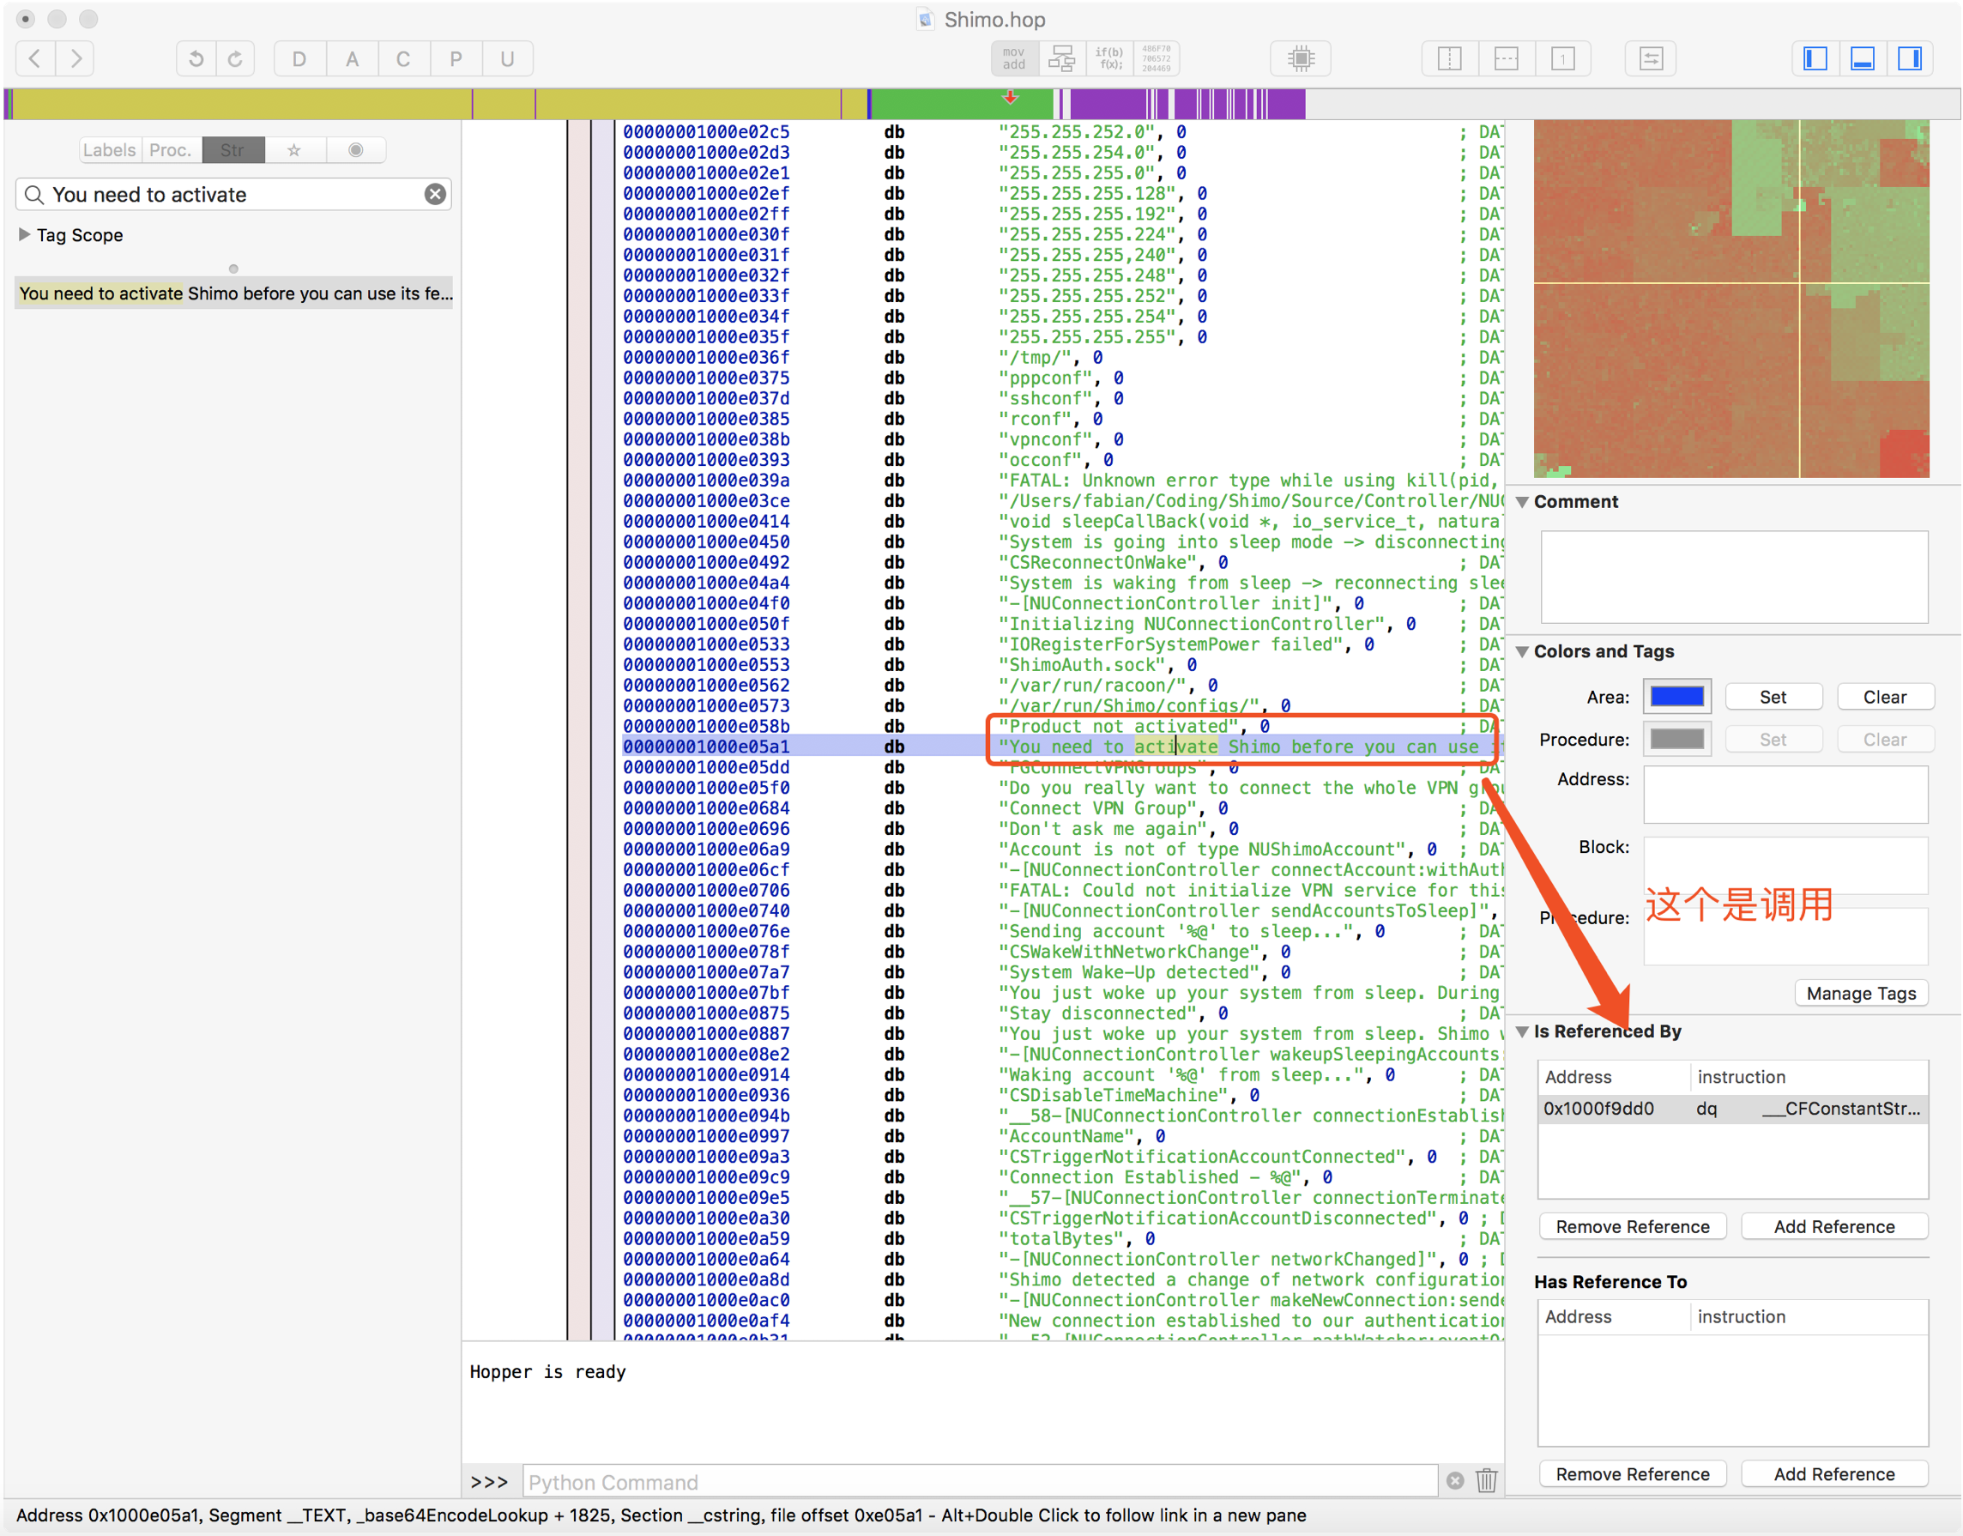Viewport: 1963px width, 1536px height.
Task: Click the console cancel circle-x icon
Action: click(x=1455, y=1480)
